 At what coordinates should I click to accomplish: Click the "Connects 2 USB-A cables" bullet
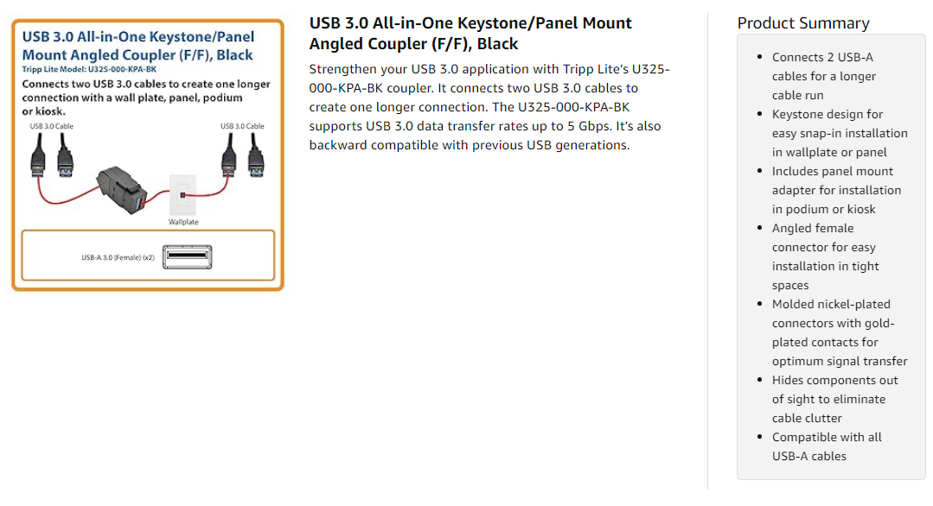(x=824, y=76)
